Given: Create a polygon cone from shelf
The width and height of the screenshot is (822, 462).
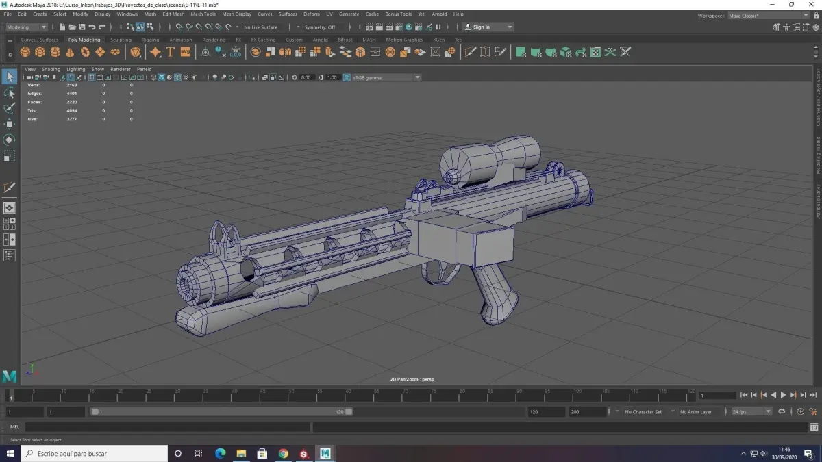Looking at the screenshot, I should point(70,52).
